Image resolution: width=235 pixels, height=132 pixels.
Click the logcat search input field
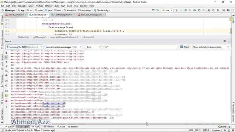pos(141,47)
